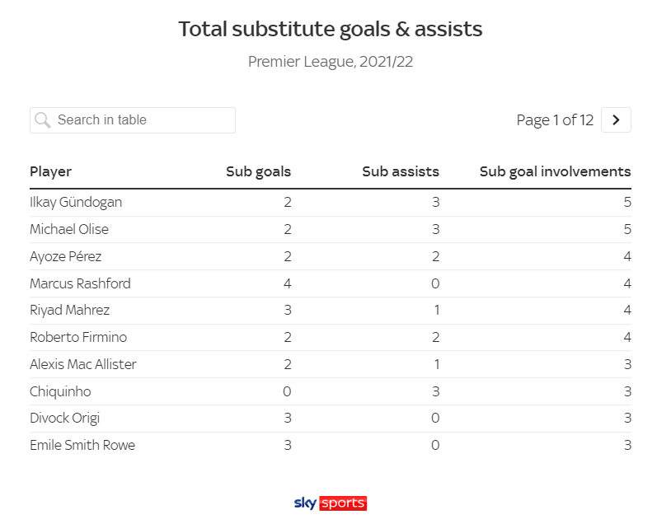Sort by Sub goal involvements column
Screen dimensions: 671x524
point(555,171)
